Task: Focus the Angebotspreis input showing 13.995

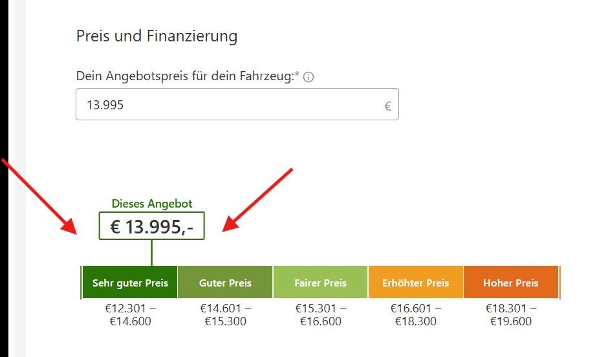Action: [226, 105]
